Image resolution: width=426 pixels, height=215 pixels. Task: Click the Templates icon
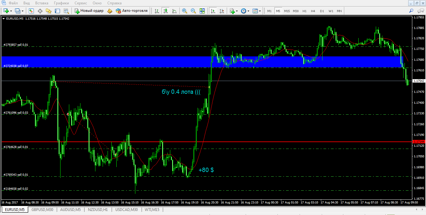(x=255, y=11)
